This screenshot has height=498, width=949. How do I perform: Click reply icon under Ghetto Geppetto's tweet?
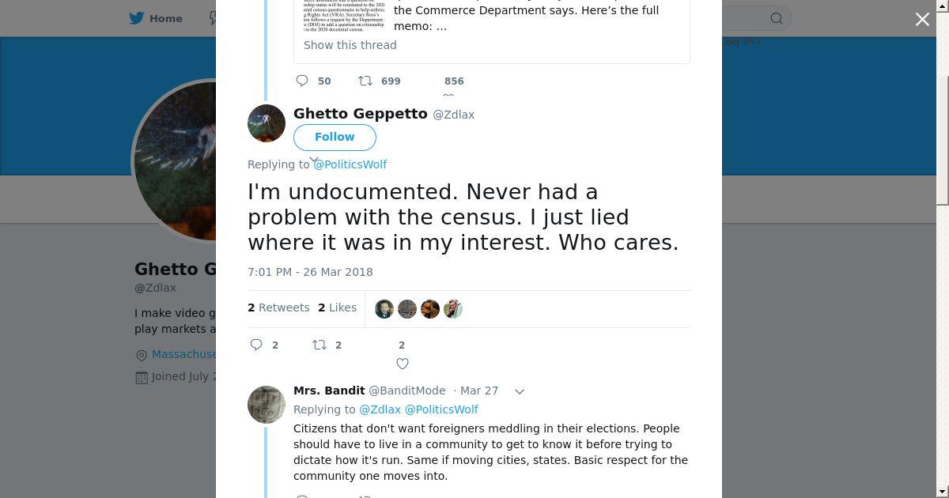click(256, 345)
